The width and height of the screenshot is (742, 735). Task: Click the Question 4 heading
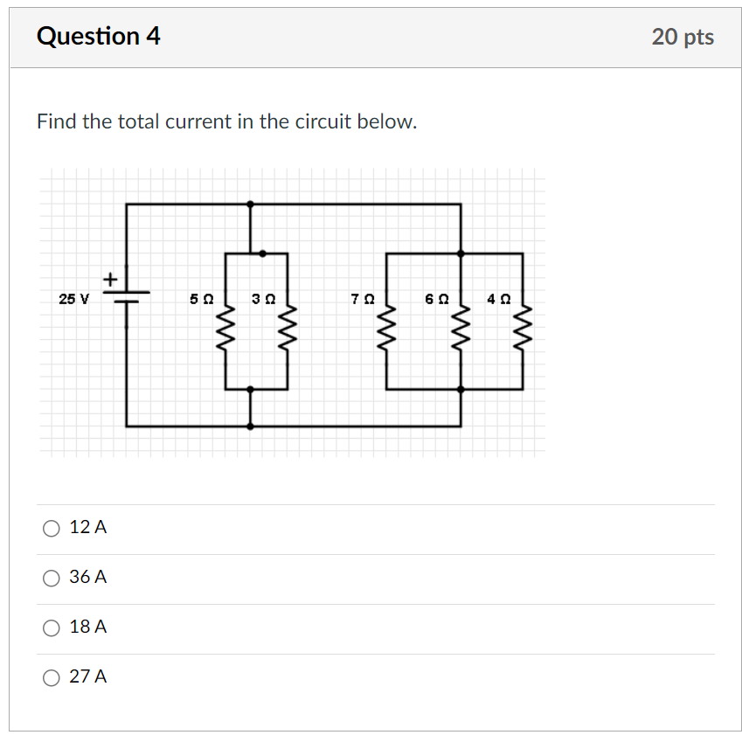point(98,37)
